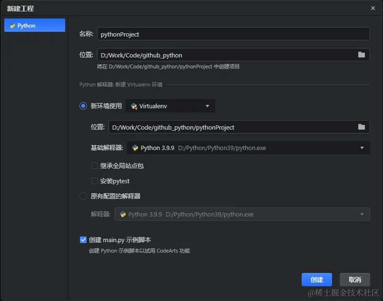Open the disabled interpreter dropdown
This screenshot has height=301, width=383.
click(242, 214)
